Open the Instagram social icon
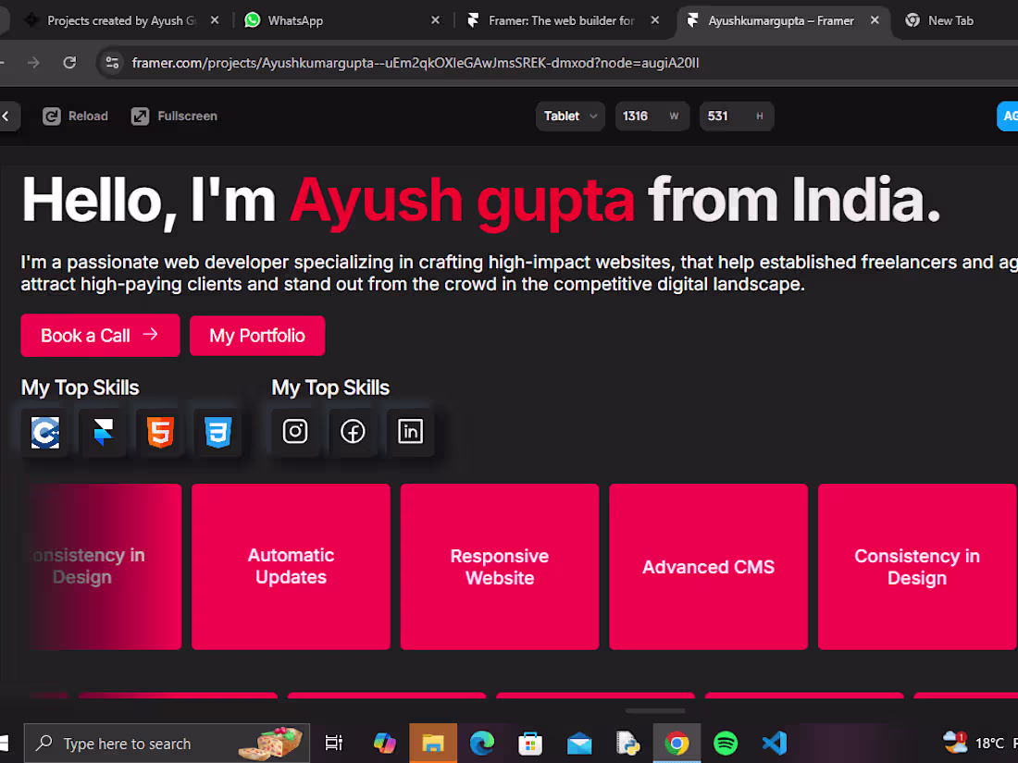This screenshot has height=763, width=1018. click(294, 432)
